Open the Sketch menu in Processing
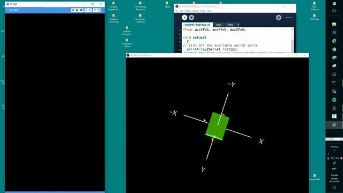 click(x=188, y=11)
